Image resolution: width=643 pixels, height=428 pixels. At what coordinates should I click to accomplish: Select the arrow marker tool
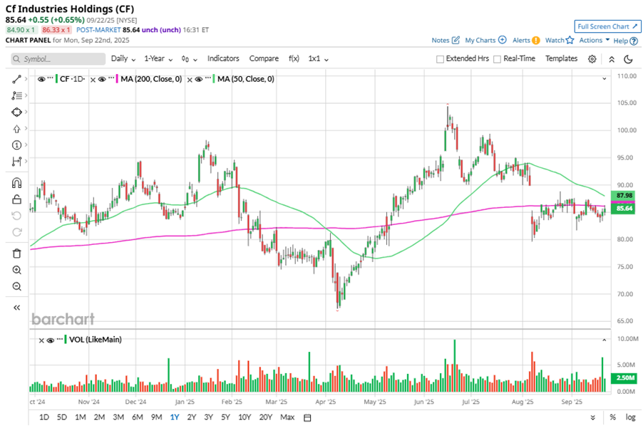click(16, 129)
